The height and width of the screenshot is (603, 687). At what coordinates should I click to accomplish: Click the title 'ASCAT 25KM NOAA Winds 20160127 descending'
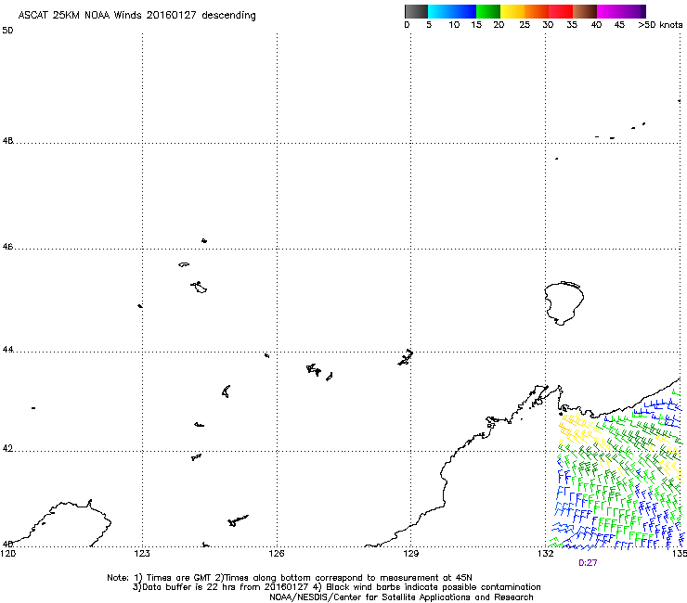(x=136, y=16)
